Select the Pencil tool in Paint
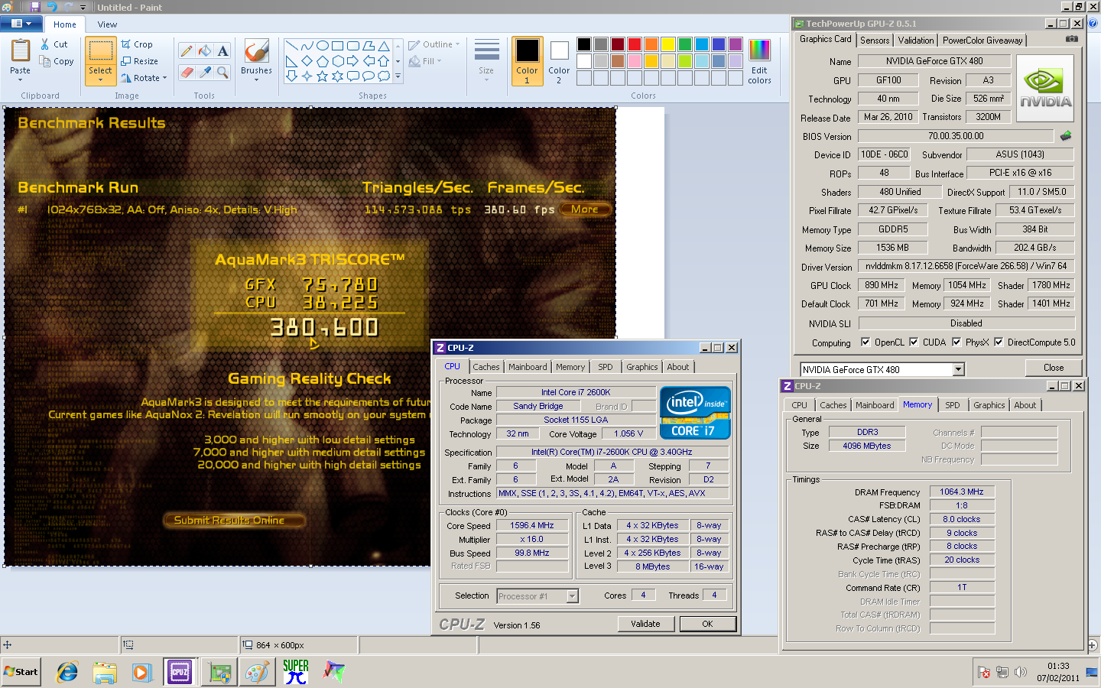This screenshot has height=688, width=1101. pyautogui.click(x=187, y=51)
